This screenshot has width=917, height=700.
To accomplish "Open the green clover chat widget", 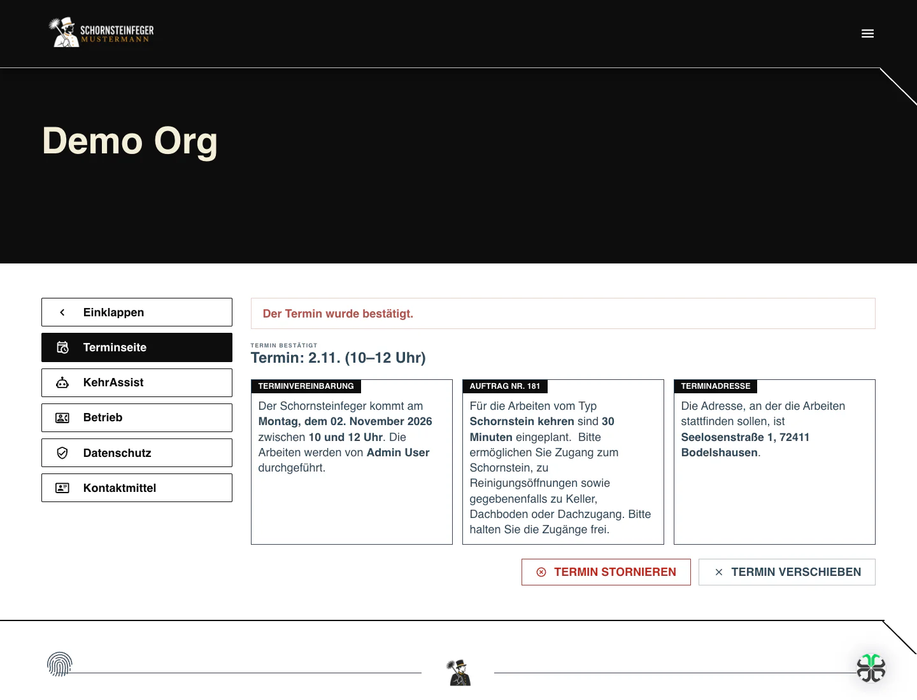I will [871, 668].
